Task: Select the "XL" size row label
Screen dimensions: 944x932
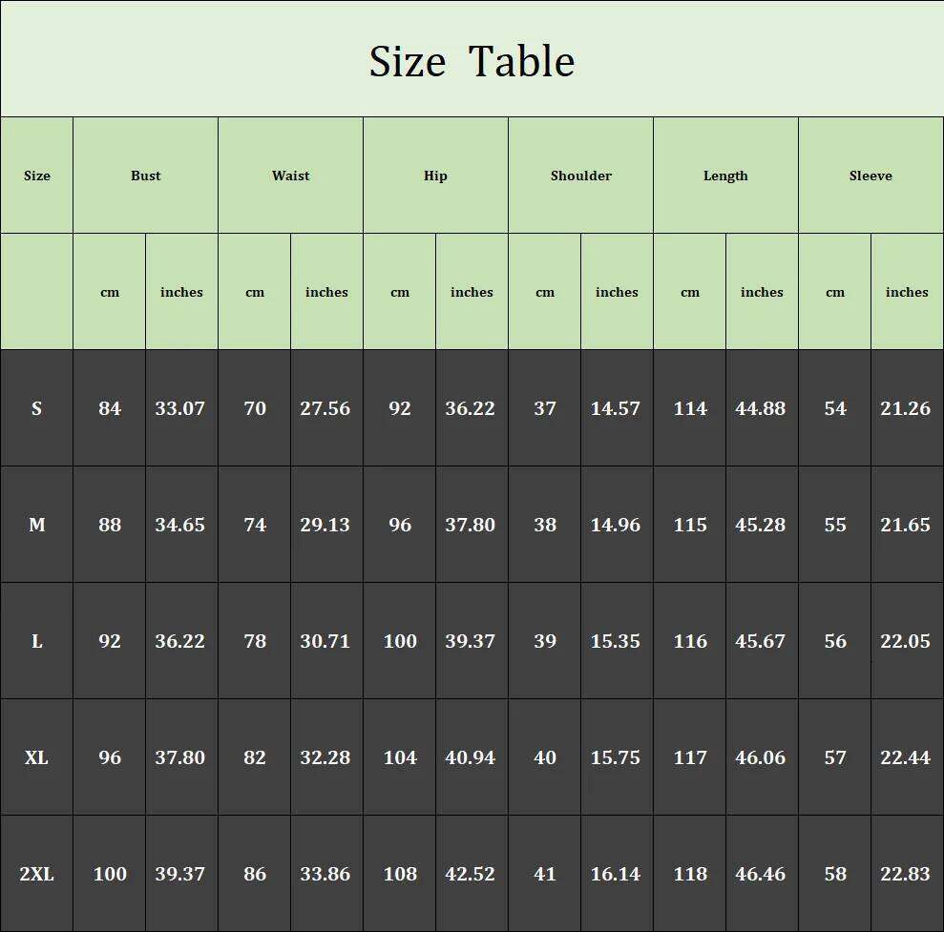Action: click(36, 757)
